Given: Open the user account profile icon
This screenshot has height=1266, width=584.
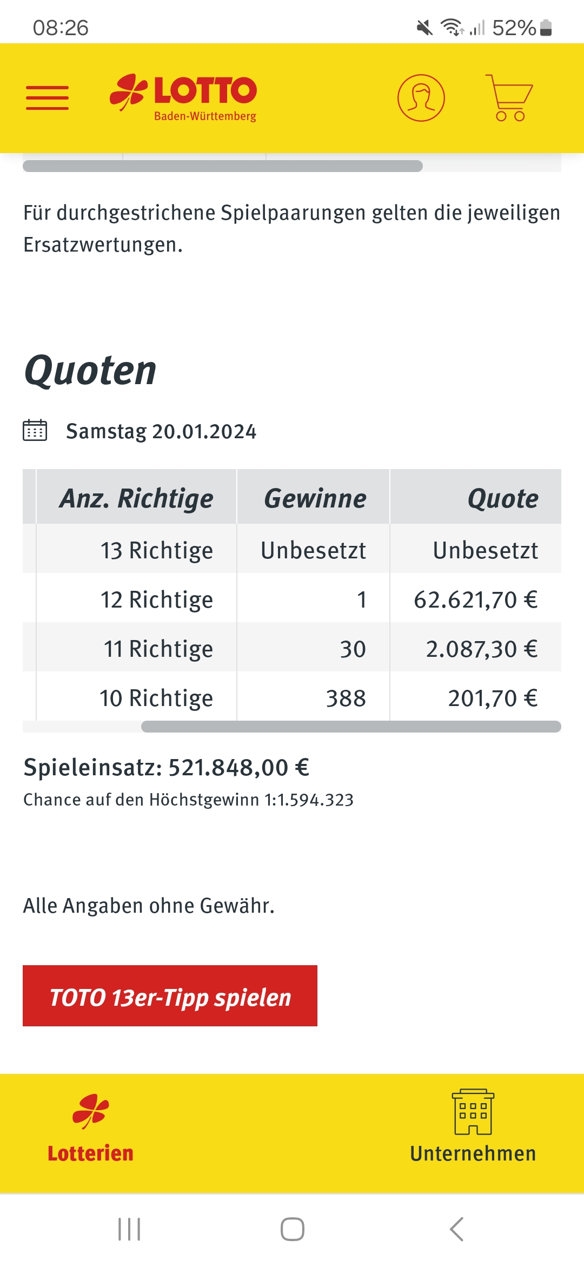Looking at the screenshot, I should (421, 98).
